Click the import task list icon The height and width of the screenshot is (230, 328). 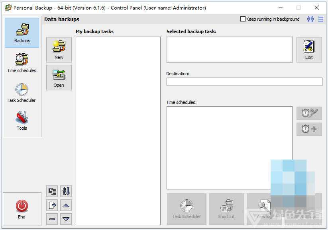(x=52, y=191)
